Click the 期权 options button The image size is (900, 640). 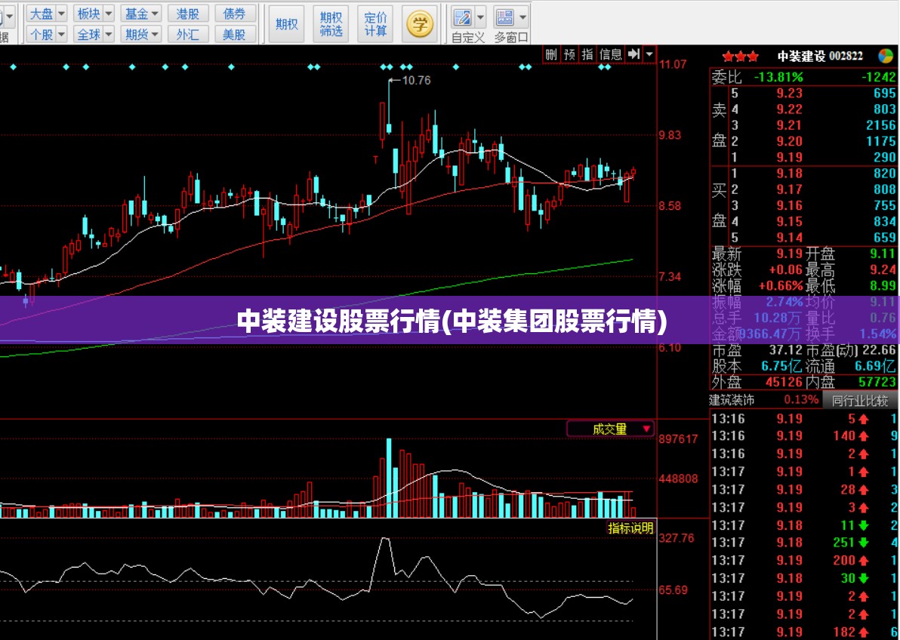point(286,24)
